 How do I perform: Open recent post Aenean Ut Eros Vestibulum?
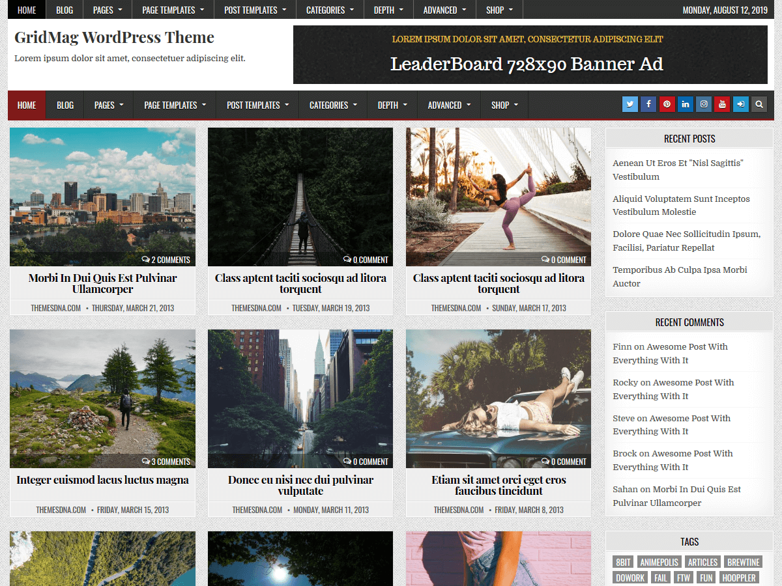tap(680, 169)
